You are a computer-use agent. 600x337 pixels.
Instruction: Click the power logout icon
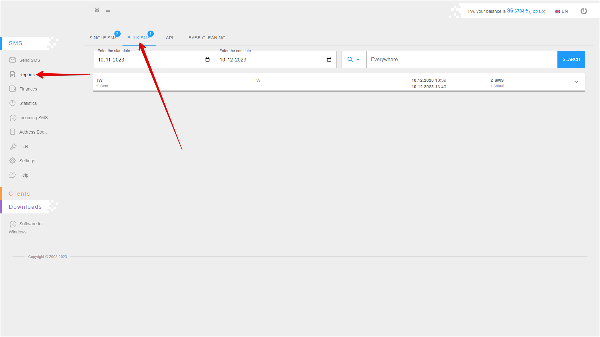click(583, 11)
